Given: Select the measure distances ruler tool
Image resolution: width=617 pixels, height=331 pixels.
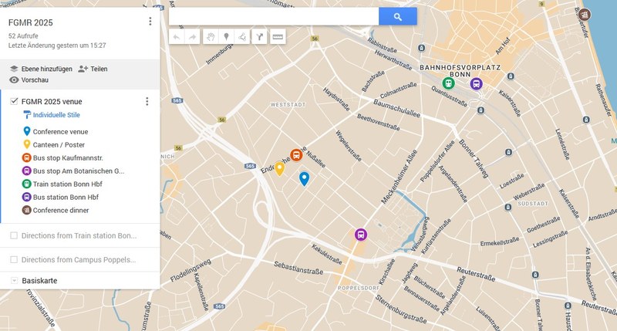Looking at the screenshot, I should tap(278, 37).
